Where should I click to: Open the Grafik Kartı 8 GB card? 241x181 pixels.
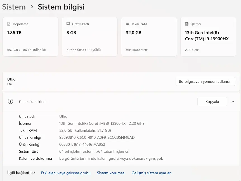(x=90, y=37)
